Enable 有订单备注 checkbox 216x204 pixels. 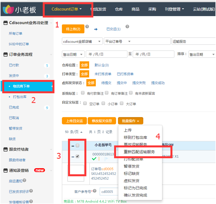click(107, 93)
